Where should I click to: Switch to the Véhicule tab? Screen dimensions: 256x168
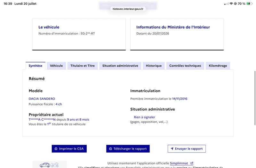(x=56, y=66)
